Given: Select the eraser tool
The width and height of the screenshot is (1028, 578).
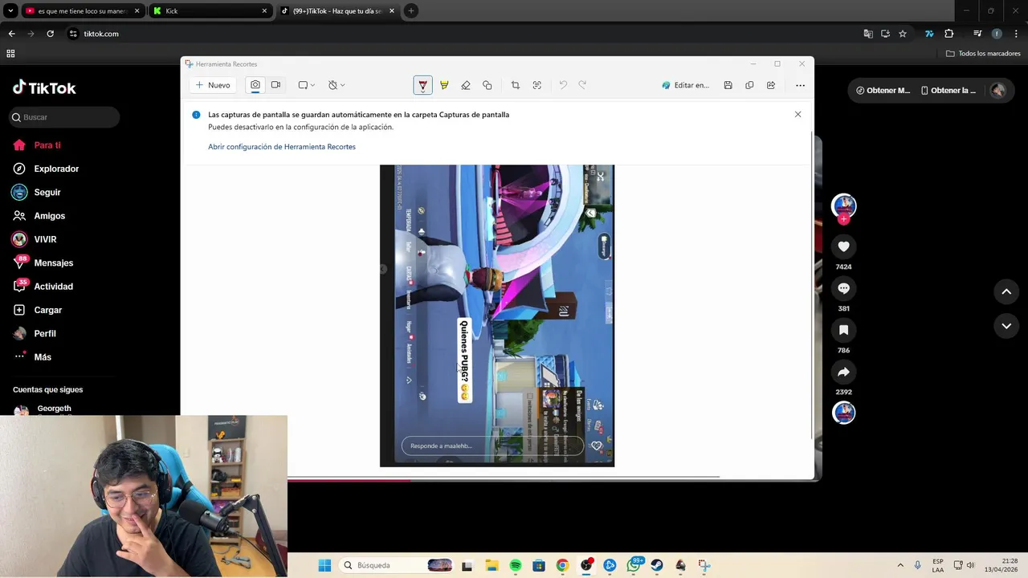Looking at the screenshot, I should click(466, 85).
